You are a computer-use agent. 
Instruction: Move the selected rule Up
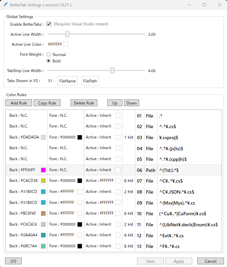point(115,103)
